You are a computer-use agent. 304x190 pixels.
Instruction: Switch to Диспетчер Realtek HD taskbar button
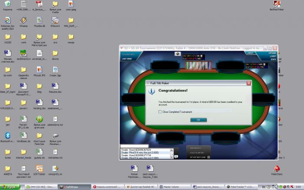click(141, 187)
